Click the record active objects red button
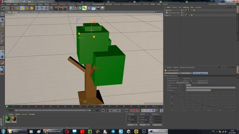This screenshot has width=239, height=134. 131,111
